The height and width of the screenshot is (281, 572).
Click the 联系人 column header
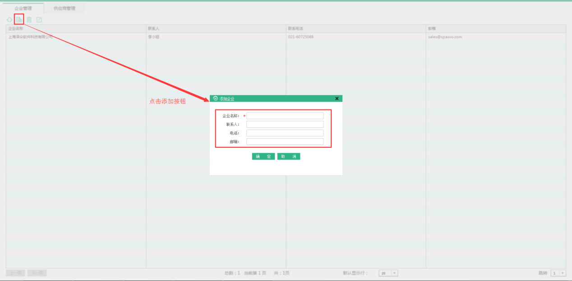click(x=216, y=29)
